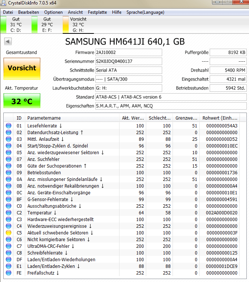Click the Übertragungsmodus SATA/300 field
Screen dimensions: 249x282
[x=129, y=79]
